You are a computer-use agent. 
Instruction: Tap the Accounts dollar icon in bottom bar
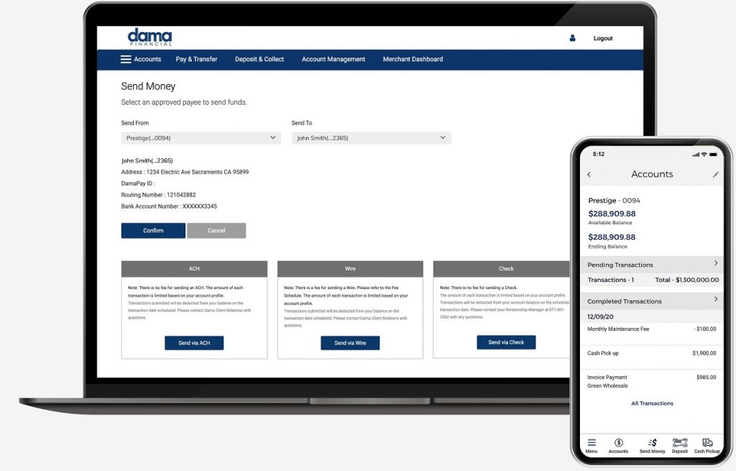tap(618, 444)
